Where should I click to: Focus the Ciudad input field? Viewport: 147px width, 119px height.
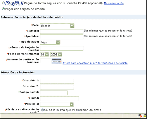(x=59, y=99)
